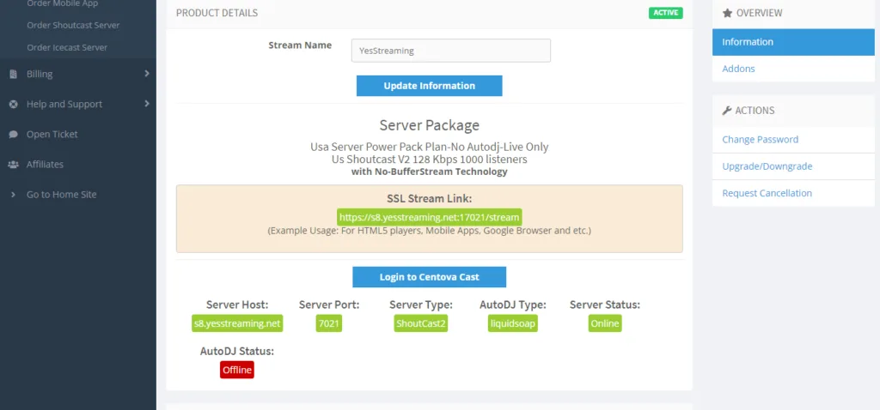Select the Upgrade/Downgrade action

pos(767,166)
